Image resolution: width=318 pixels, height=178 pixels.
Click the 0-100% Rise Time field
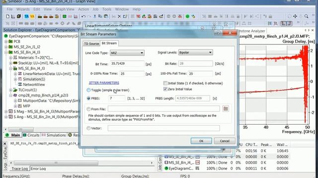click(x=132, y=74)
